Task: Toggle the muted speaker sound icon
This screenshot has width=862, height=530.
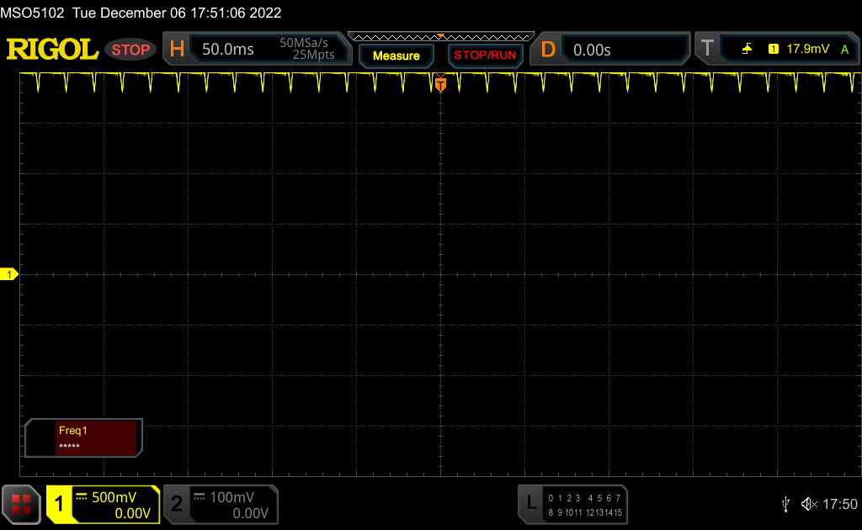Action: (x=809, y=504)
